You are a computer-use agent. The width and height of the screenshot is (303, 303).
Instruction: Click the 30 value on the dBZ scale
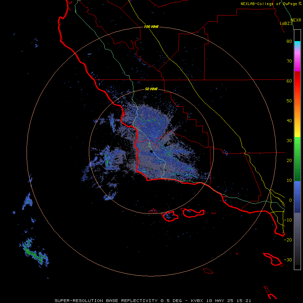[x=289, y=141]
